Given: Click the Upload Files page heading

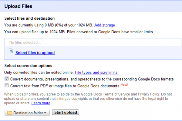Looking at the screenshot, I should pyautogui.click(x=18, y=6).
